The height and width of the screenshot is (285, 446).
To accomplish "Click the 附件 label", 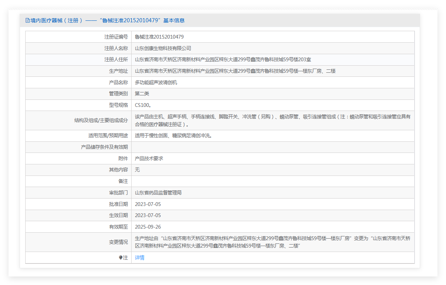I will point(123,158).
